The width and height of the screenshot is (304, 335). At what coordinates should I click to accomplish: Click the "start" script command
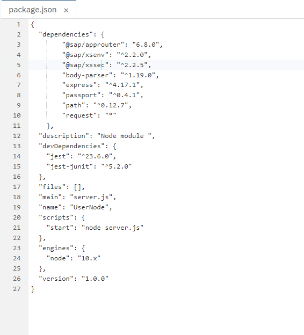(113, 228)
